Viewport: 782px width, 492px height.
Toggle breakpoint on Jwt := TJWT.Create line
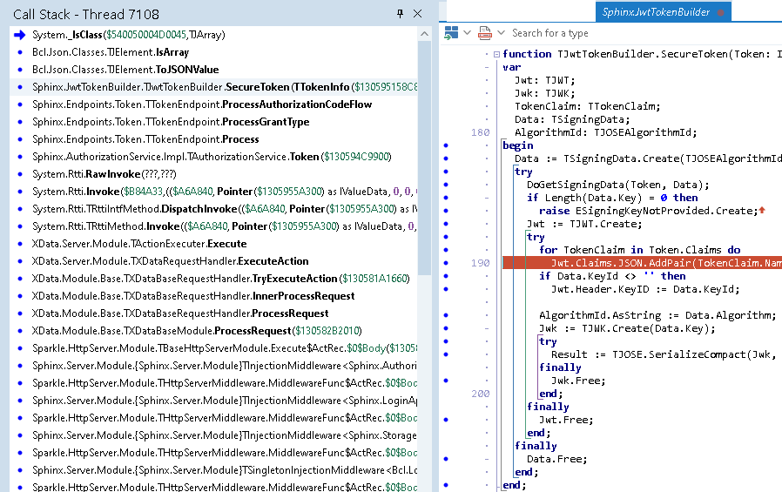tap(447, 224)
